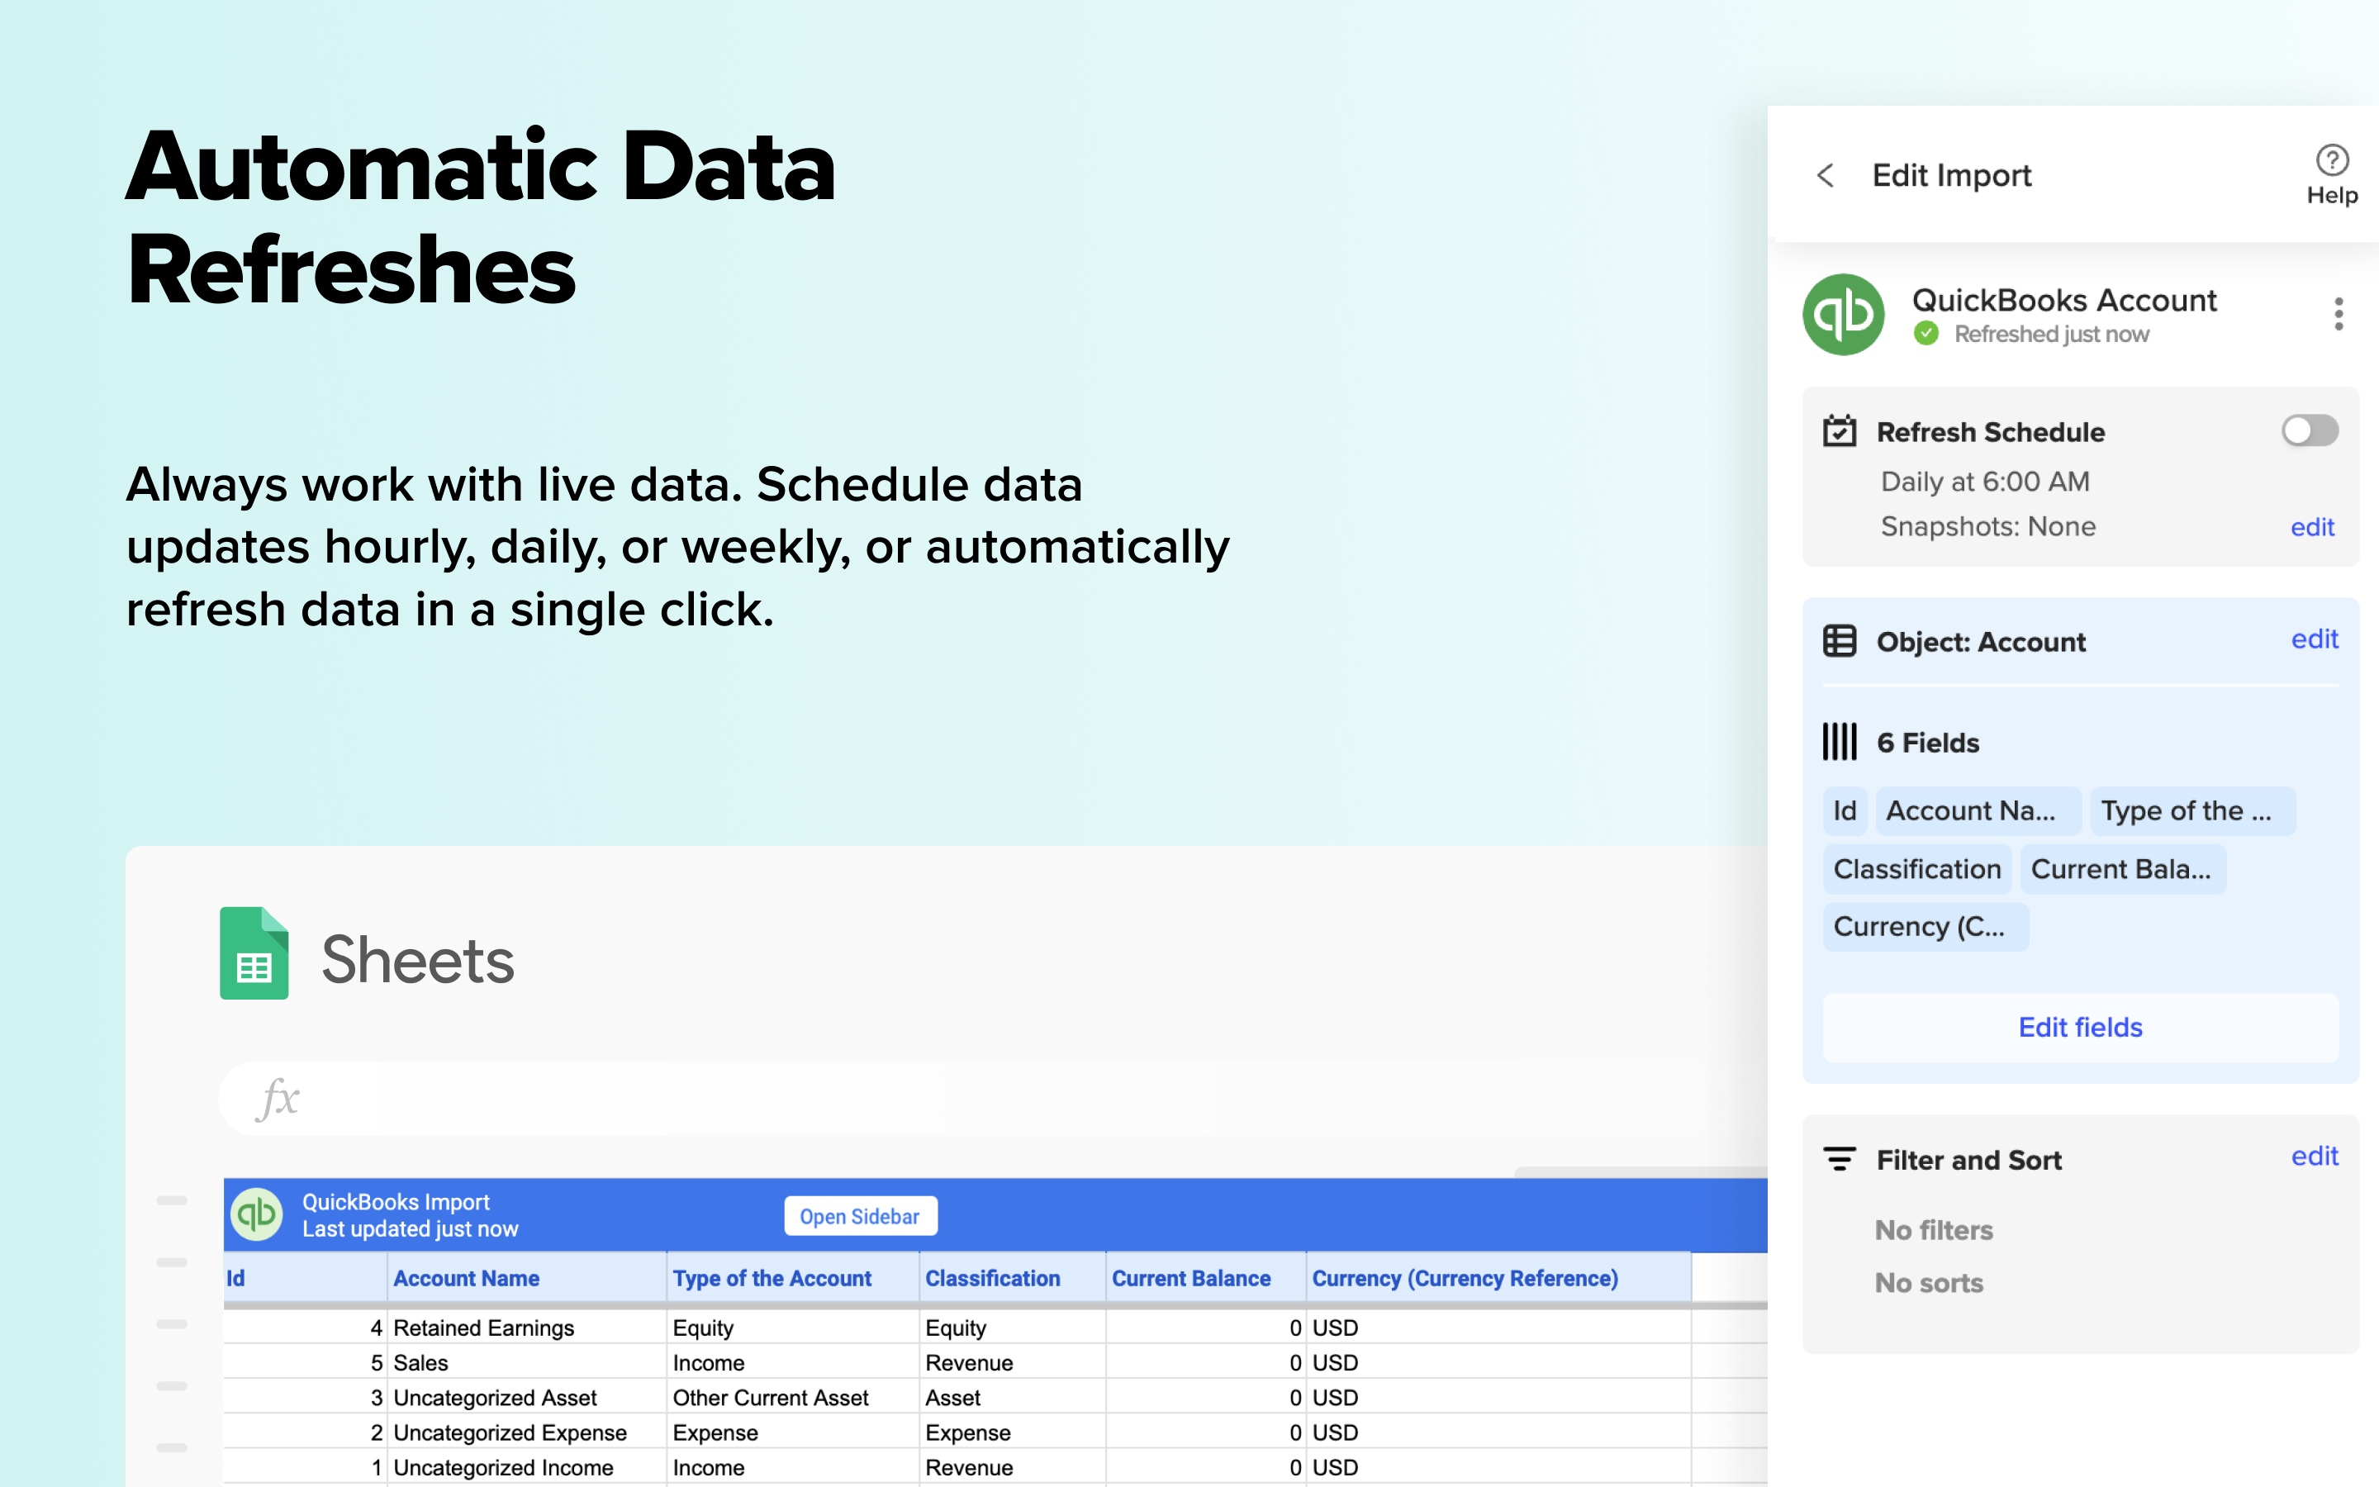Click the table icon next to Object: Account

1840,640
